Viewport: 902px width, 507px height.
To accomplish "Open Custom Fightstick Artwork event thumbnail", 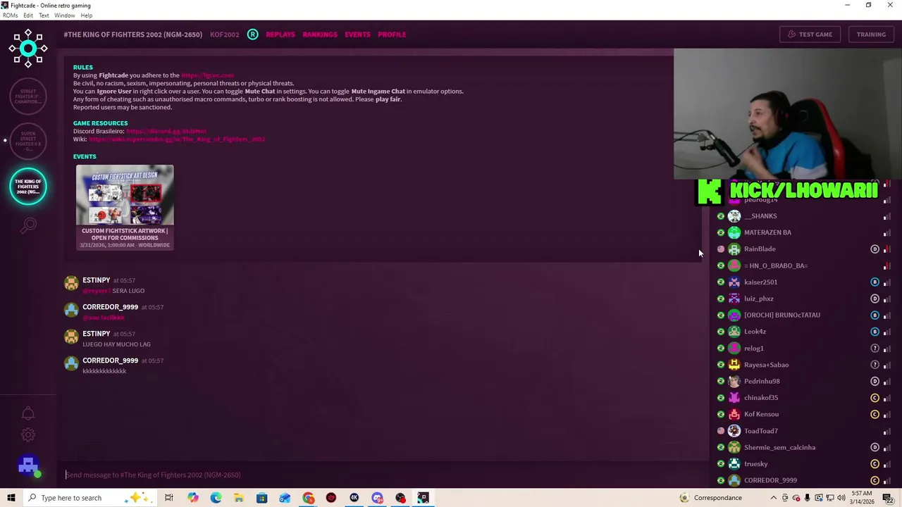I will point(125,195).
